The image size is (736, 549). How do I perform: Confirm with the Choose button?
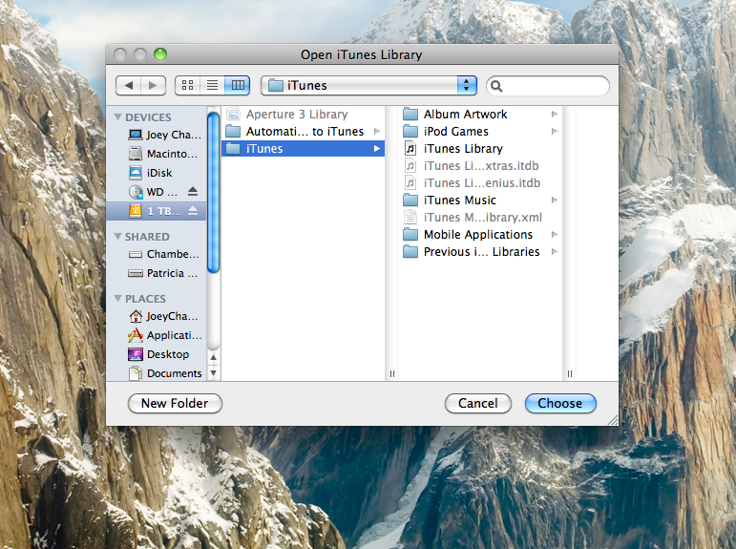560,404
